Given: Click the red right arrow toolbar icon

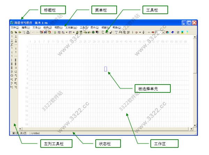Looking at the screenshot, I should [x=153, y=32].
